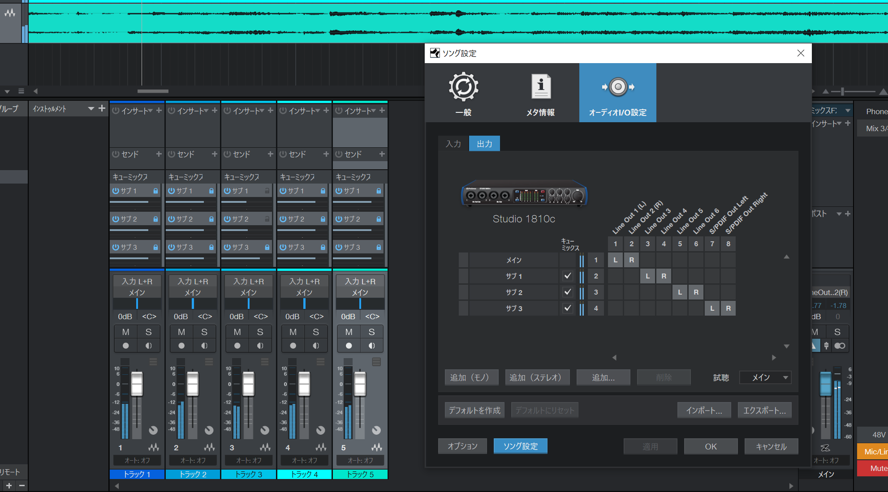Add send on track 2 with plus

[215, 154]
